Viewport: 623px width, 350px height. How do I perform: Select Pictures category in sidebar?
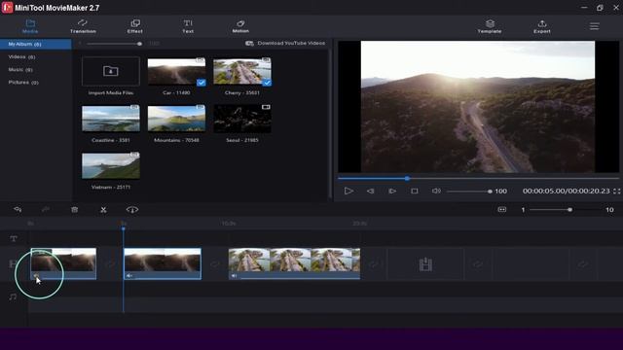pyautogui.click(x=23, y=82)
